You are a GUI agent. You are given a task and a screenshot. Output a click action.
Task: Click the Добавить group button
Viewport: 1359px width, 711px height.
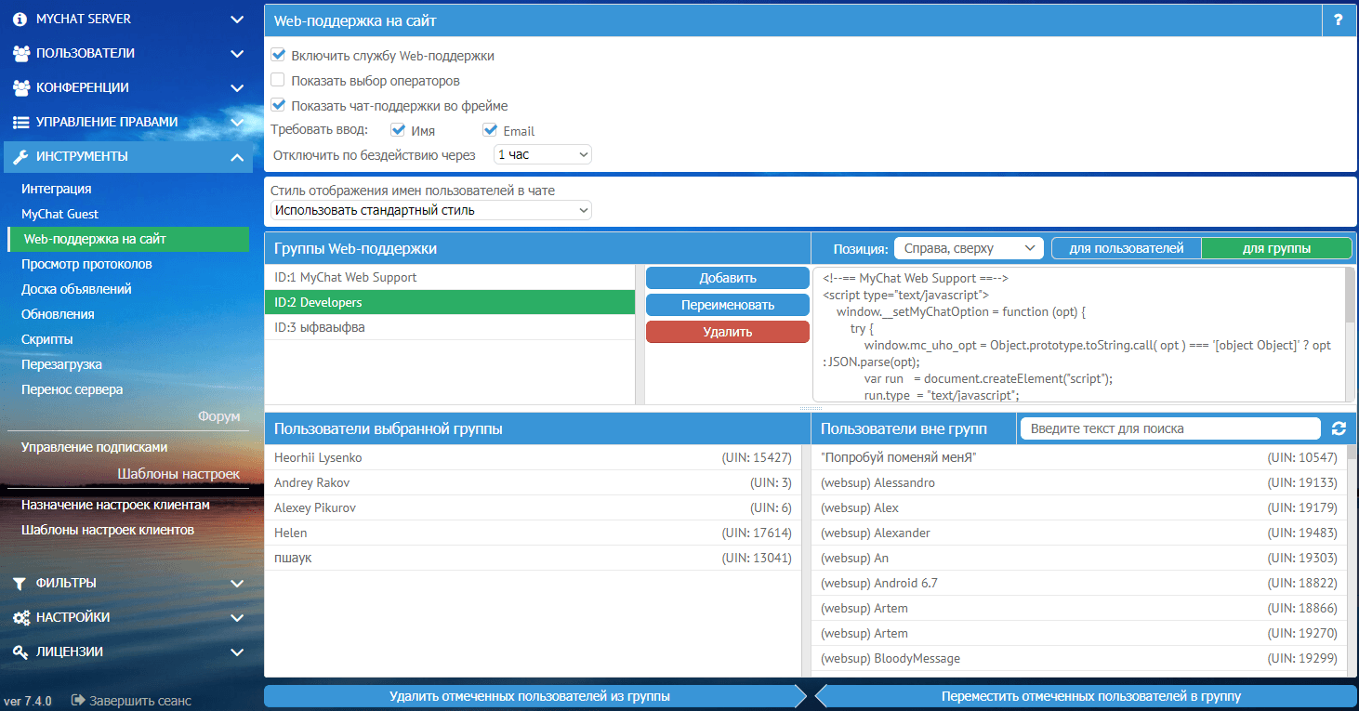[728, 278]
